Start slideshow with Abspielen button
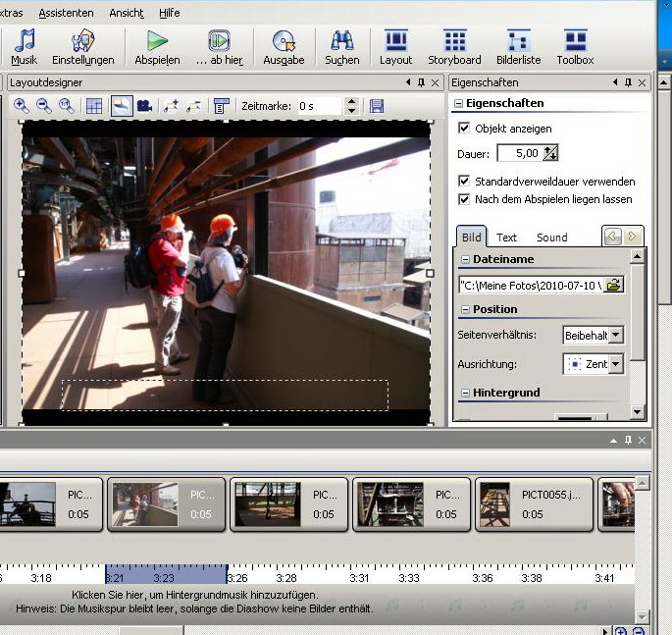Image resolution: width=672 pixels, height=635 pixels. (x=157, y=46)
